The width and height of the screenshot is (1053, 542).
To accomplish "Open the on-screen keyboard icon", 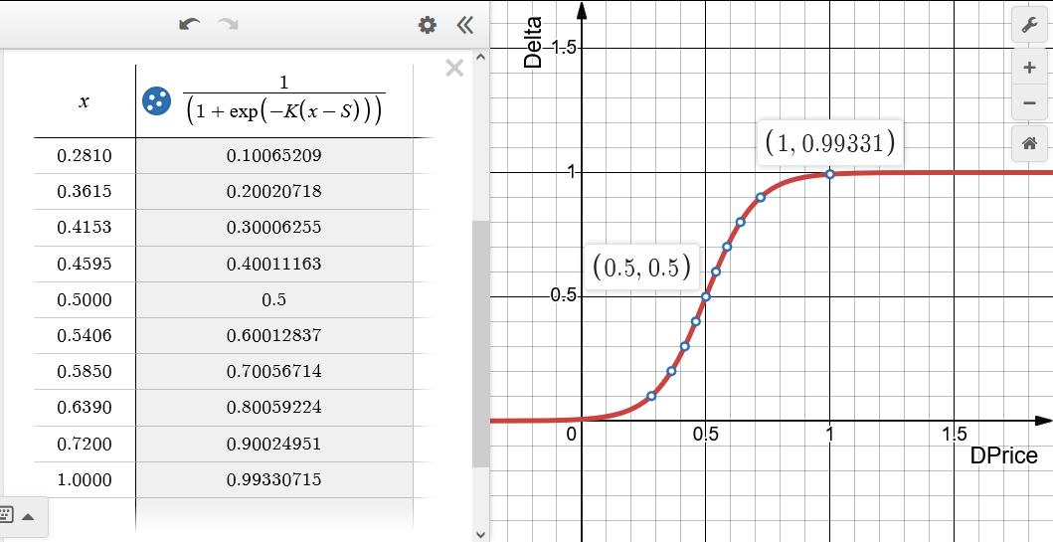I will [x=5, y=516].
